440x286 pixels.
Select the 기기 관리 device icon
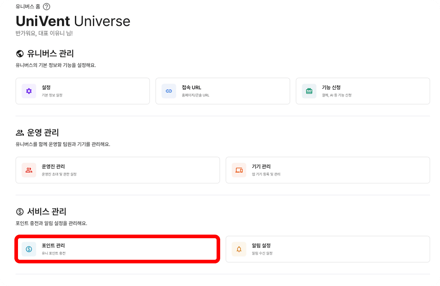pyautogui.click(x=239, y=170)
